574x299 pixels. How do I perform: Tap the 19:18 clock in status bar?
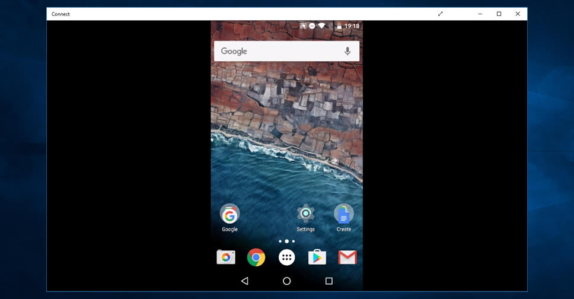352,26
